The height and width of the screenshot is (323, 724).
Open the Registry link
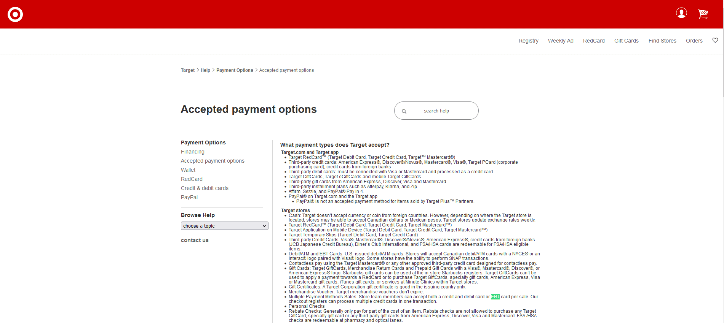[528, 41]
